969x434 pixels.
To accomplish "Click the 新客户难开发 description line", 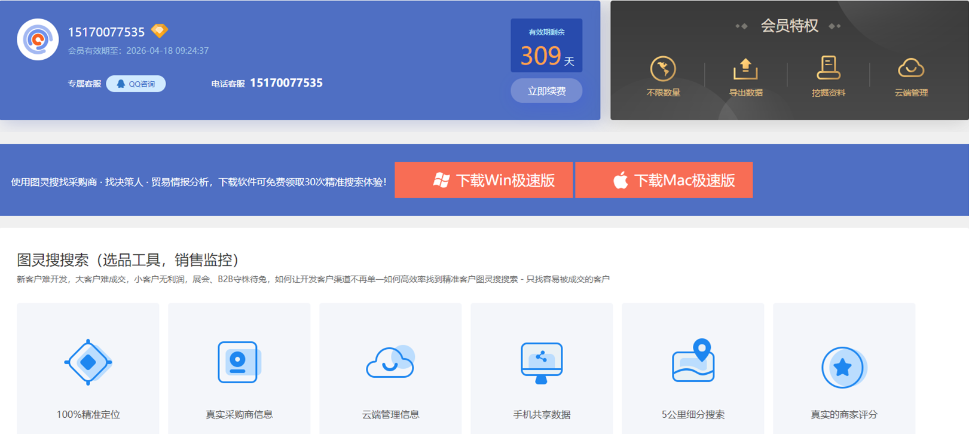I will (x=313, y=279).
